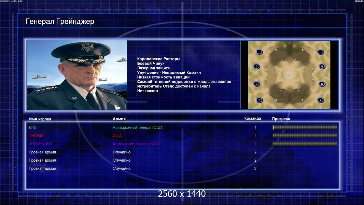364x205 pixels.
Task: Click 'Улучшение - Невидимый Команч' line
Action: (169, 72)
